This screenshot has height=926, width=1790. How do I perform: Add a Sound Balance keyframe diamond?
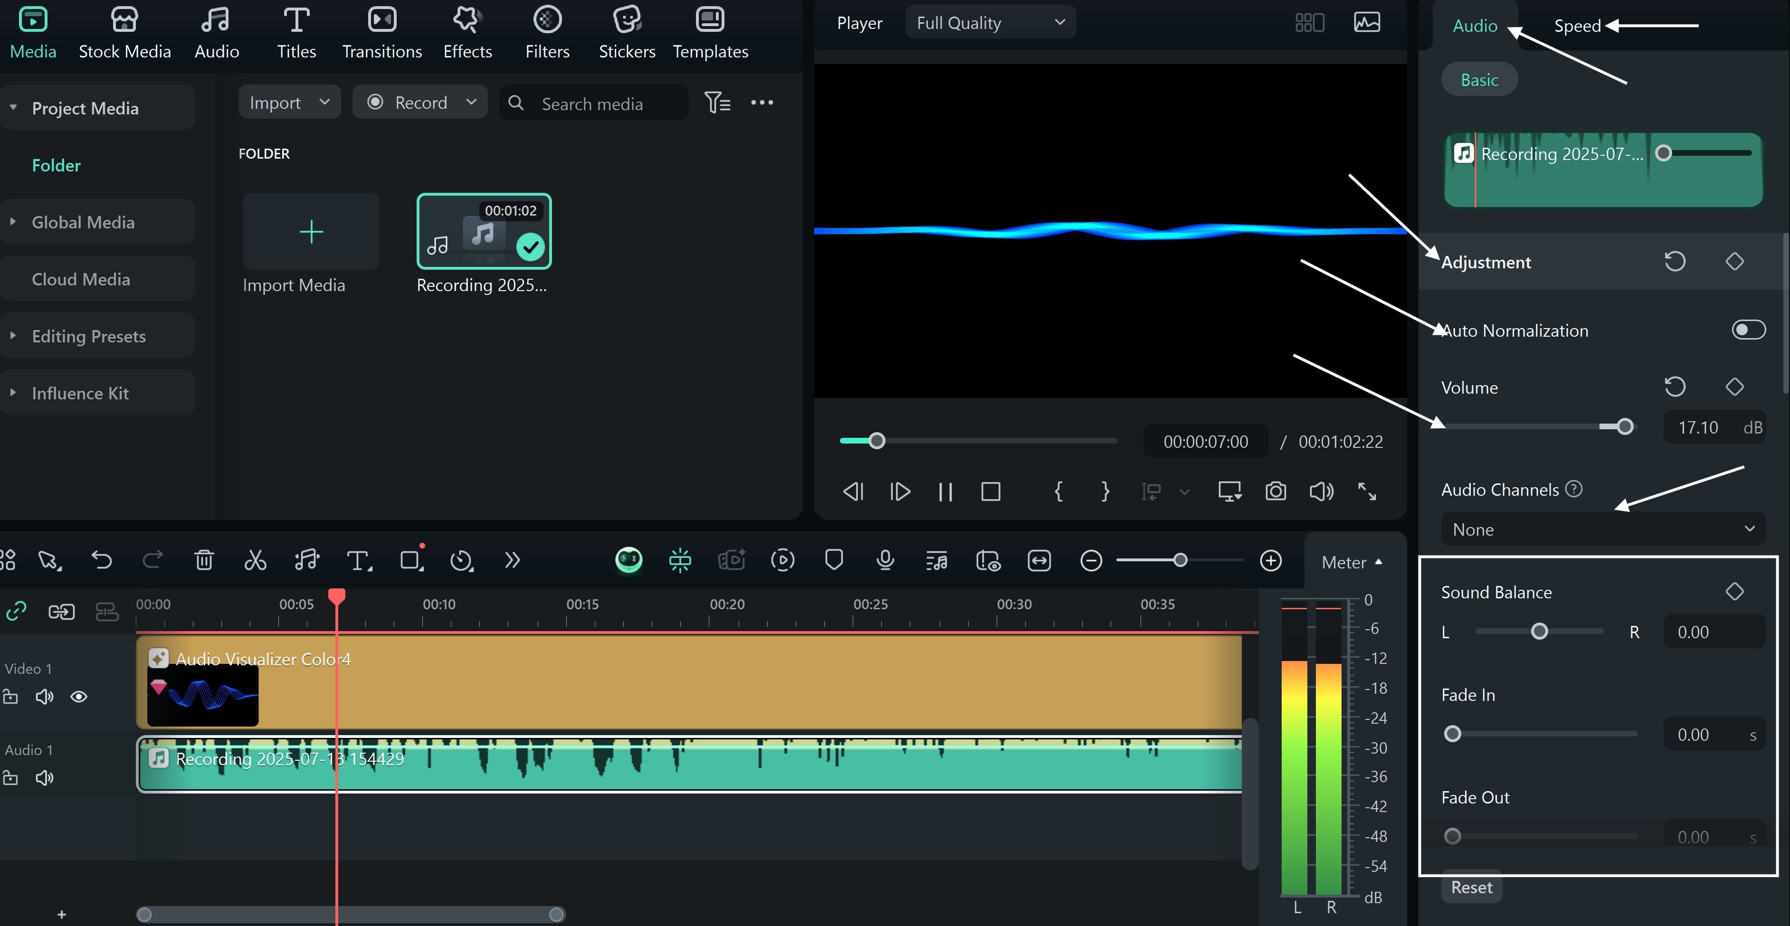pyautogui.click(x=1734, y=592)
